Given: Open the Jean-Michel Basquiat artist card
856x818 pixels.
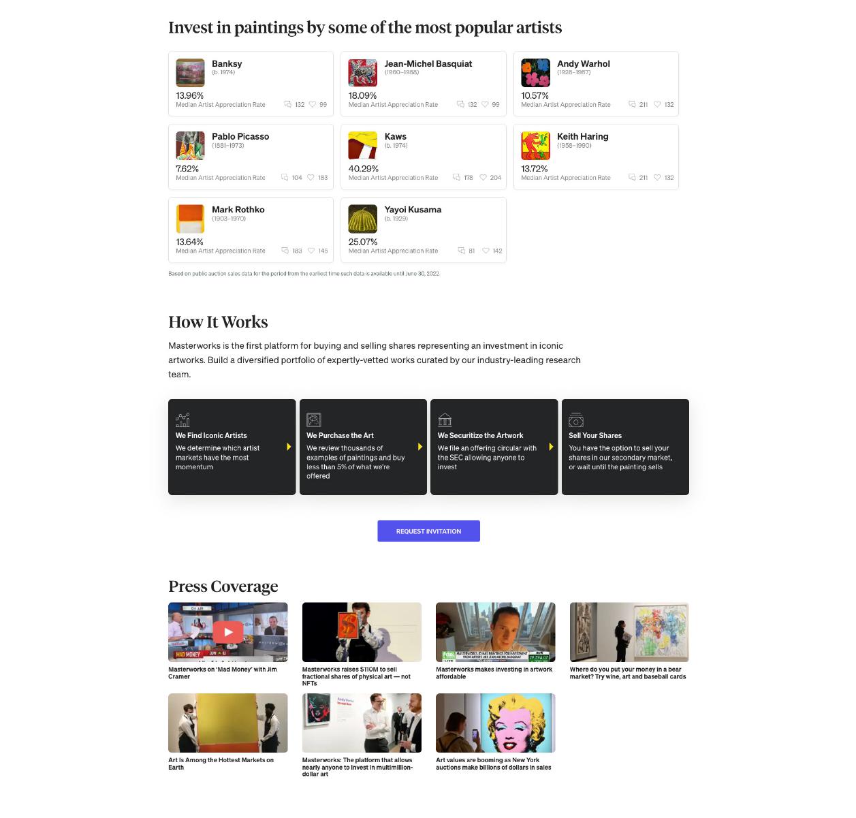Looking at the screenshot, I should pyautogui.click(x=424, y=84).
